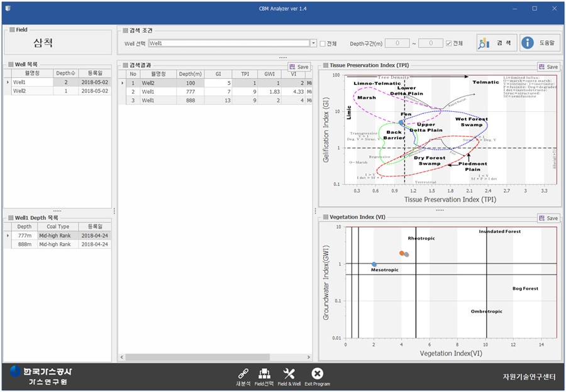566x392 pixels.
Task: Start a new analysis with 새분석 icon
Action: [x=243, y=377]
